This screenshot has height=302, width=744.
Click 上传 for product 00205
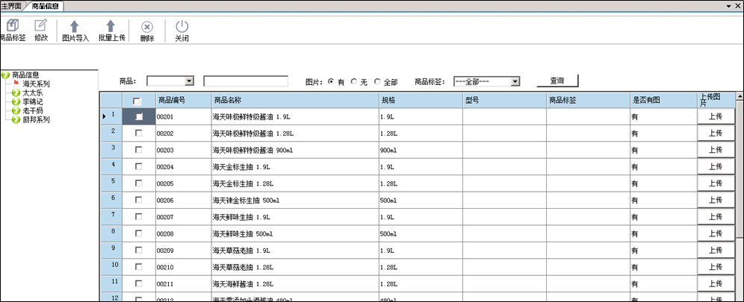point(716,183)
